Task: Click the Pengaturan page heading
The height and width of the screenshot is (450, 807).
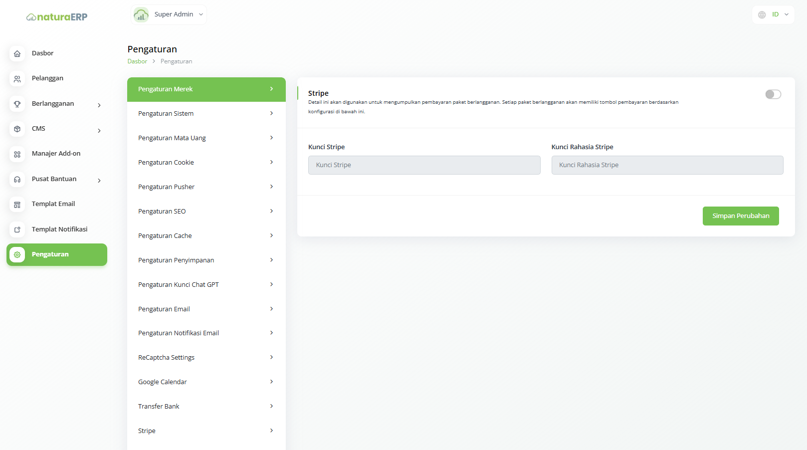Action: coord(152,49)
